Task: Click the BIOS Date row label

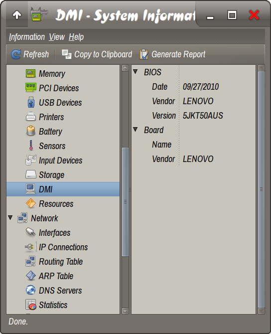Action: (x=160, y=87)
